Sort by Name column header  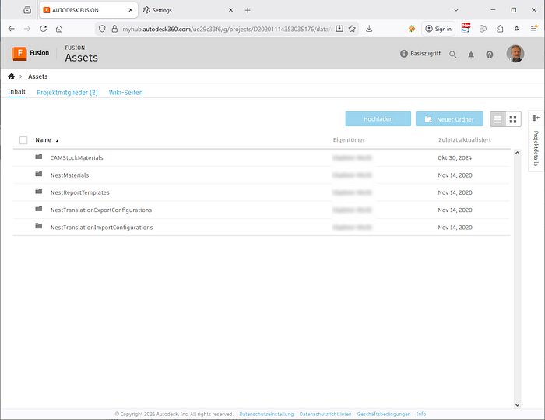43,140
